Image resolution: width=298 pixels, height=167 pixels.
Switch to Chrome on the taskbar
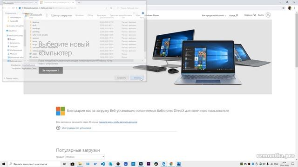[171, 164]
